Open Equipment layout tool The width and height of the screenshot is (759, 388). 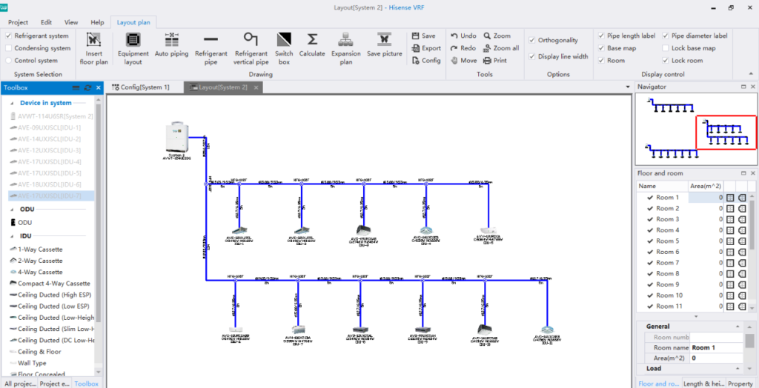click(133, 48)
